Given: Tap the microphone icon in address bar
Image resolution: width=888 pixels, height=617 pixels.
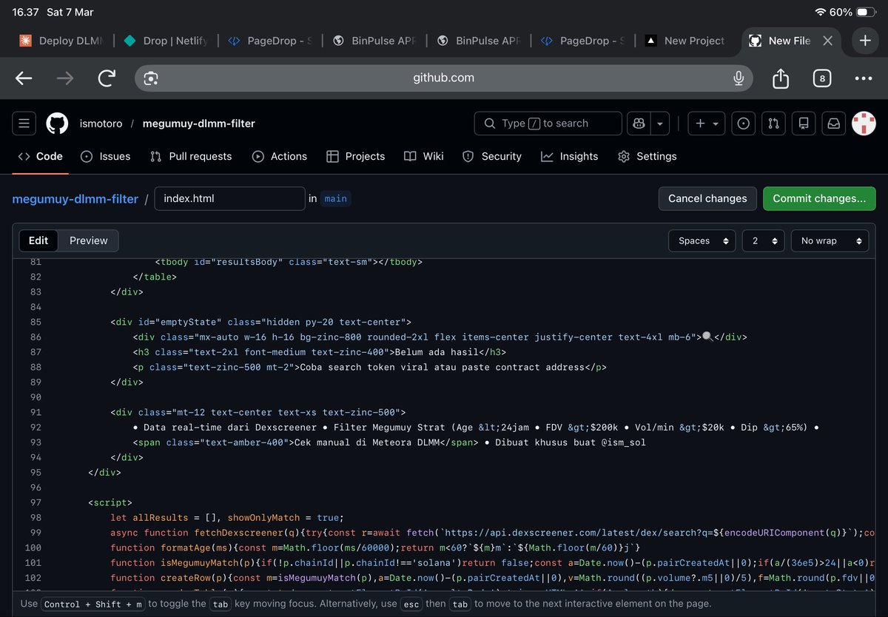Looking at the screenshot, I should coord(738,78).
